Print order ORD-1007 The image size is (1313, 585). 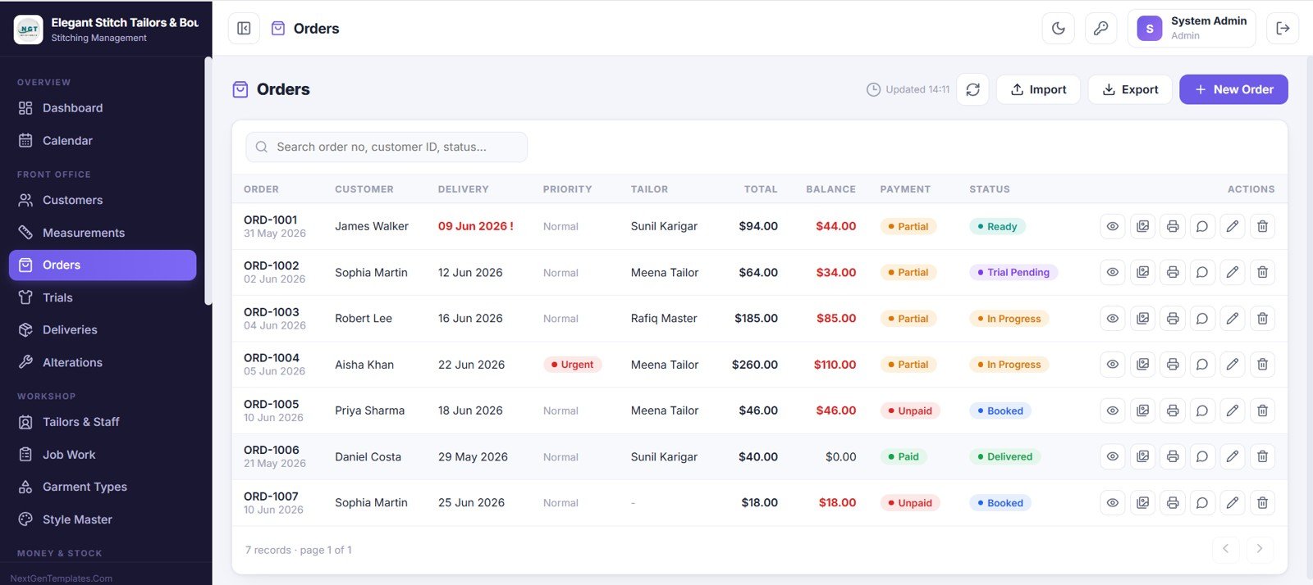[x=1173, y=502]
